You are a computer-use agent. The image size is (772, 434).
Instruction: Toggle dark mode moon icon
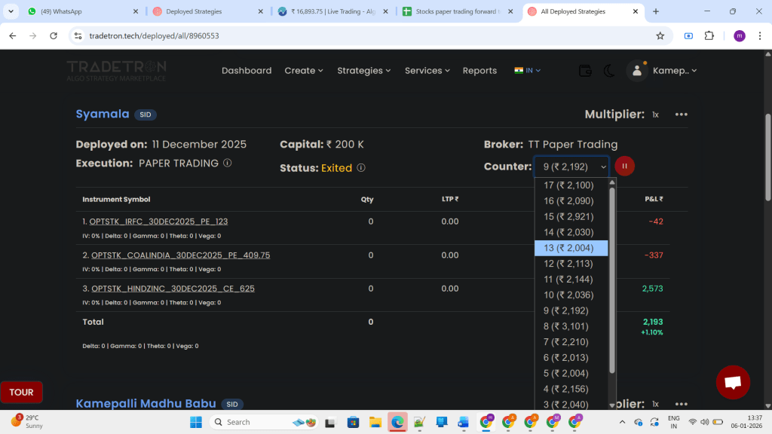(x=609, y=71)
